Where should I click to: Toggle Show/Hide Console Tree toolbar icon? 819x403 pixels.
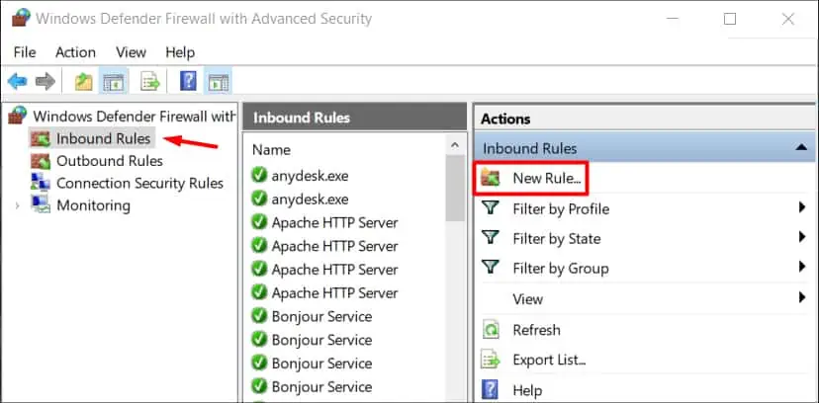tap(114, 82)
